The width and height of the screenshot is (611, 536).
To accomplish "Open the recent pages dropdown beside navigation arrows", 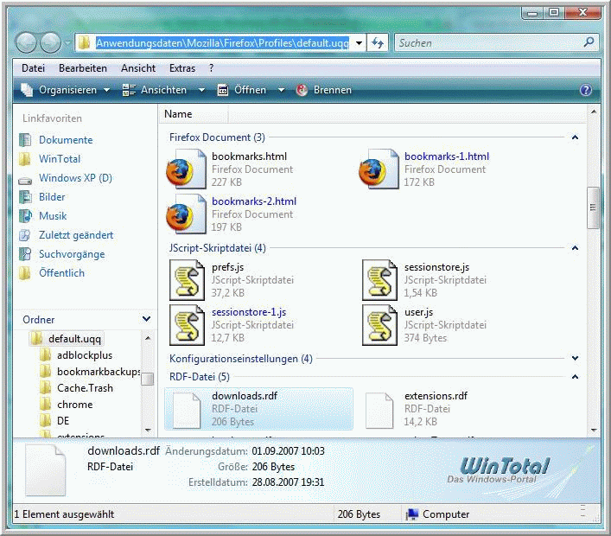I will (x=67, y=42).
